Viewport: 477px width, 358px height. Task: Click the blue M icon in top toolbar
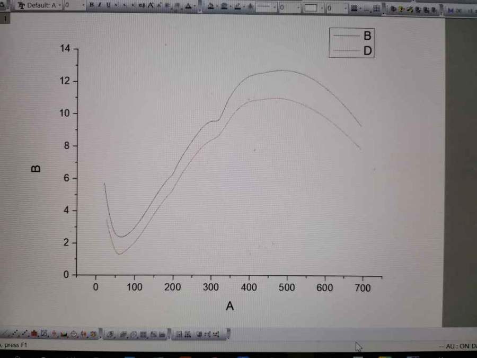pos(451,11)
